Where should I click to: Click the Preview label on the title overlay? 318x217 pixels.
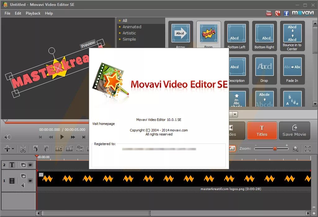pyautogui.click(x=88, y=44)
